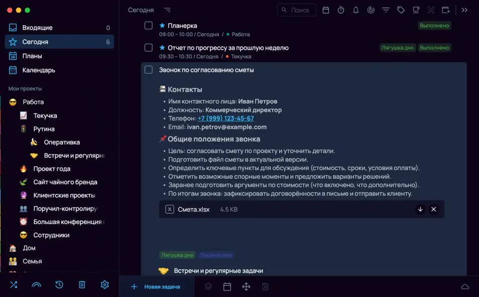
Task: Switch to the Календарь view
Action: click(x=39, y=70)
